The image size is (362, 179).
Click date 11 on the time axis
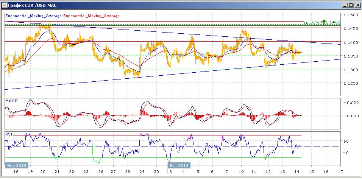254,172
